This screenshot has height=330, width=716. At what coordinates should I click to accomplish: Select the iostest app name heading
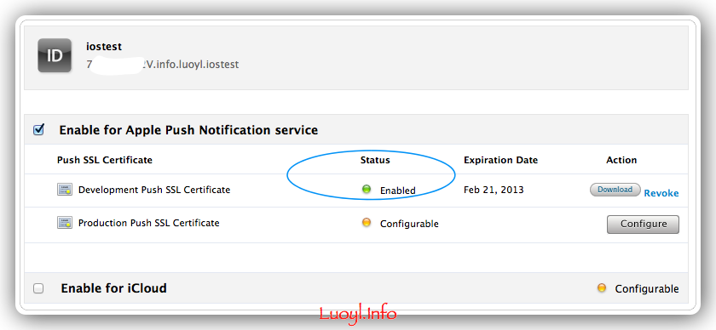104,47
